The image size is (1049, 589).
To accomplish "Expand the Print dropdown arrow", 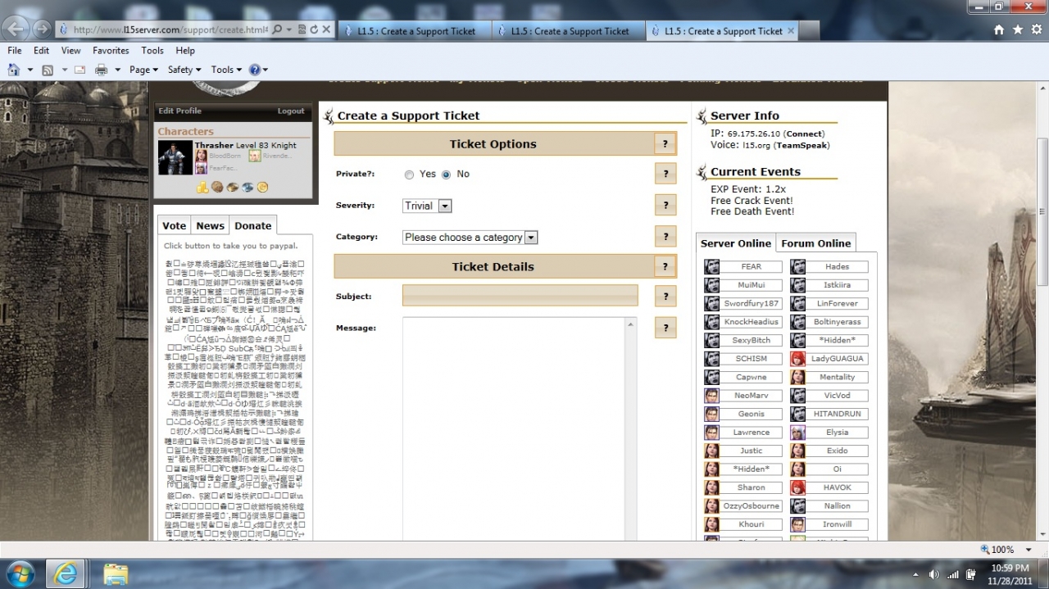I will coord(118,70).
